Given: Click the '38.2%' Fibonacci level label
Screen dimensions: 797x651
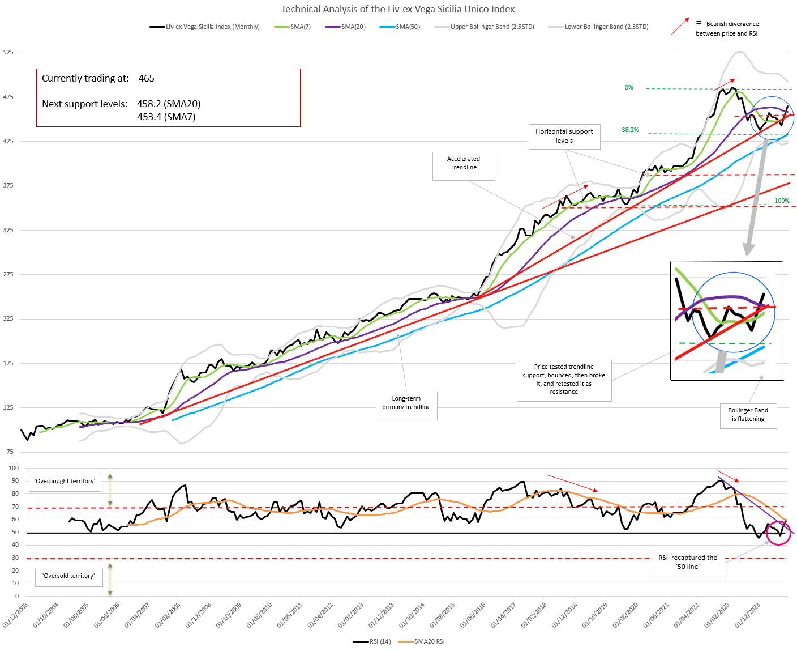Looking at the screenshot, I should pyautogui.click(x=630, y=130).
